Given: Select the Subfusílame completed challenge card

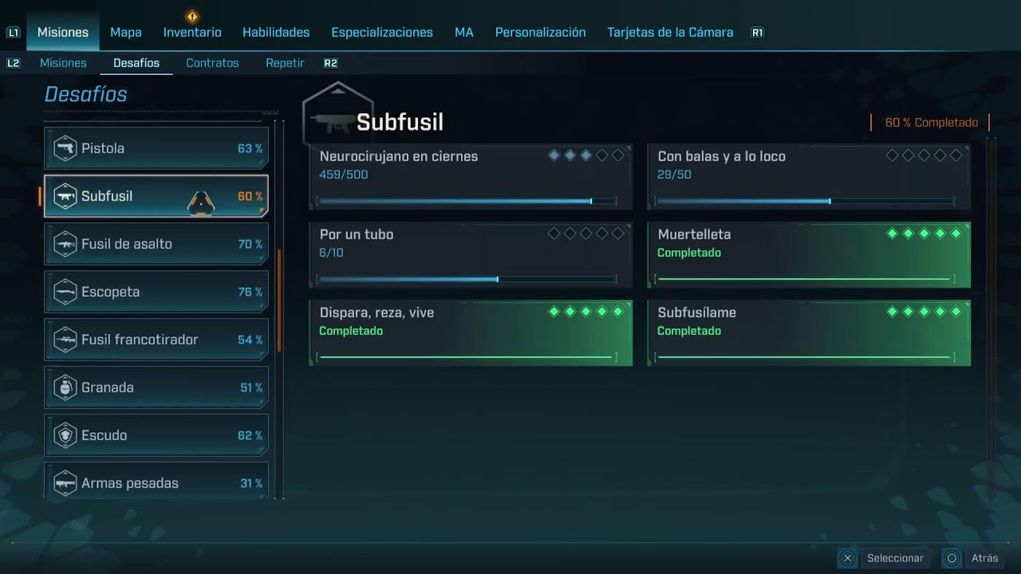Looking at the screenshot, I should point(810,333).
